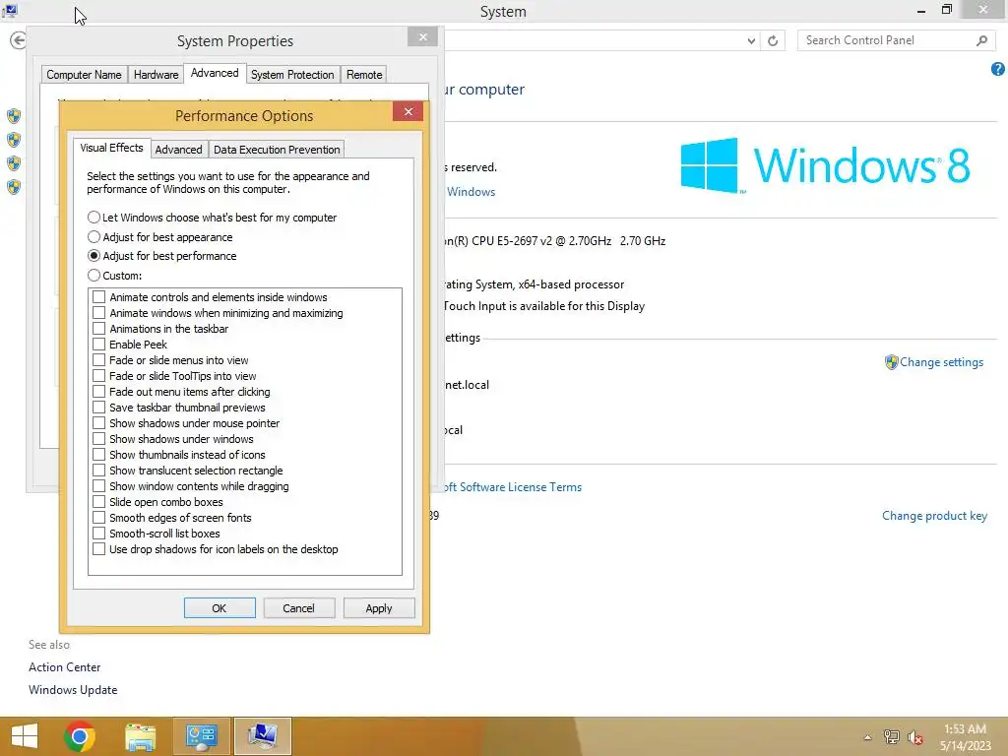Switch to Visual Effects tab

pos(112,148)
